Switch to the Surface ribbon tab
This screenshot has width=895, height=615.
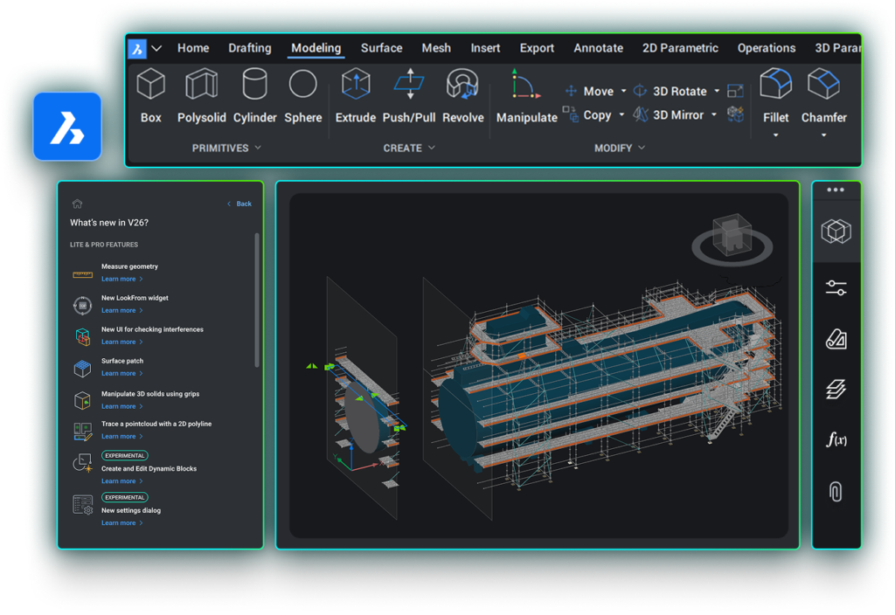click(x=381, y=48)
